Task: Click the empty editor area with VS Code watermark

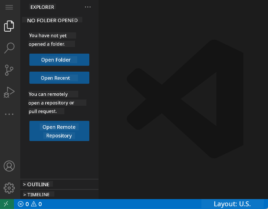Action: (x=183, y=99)
